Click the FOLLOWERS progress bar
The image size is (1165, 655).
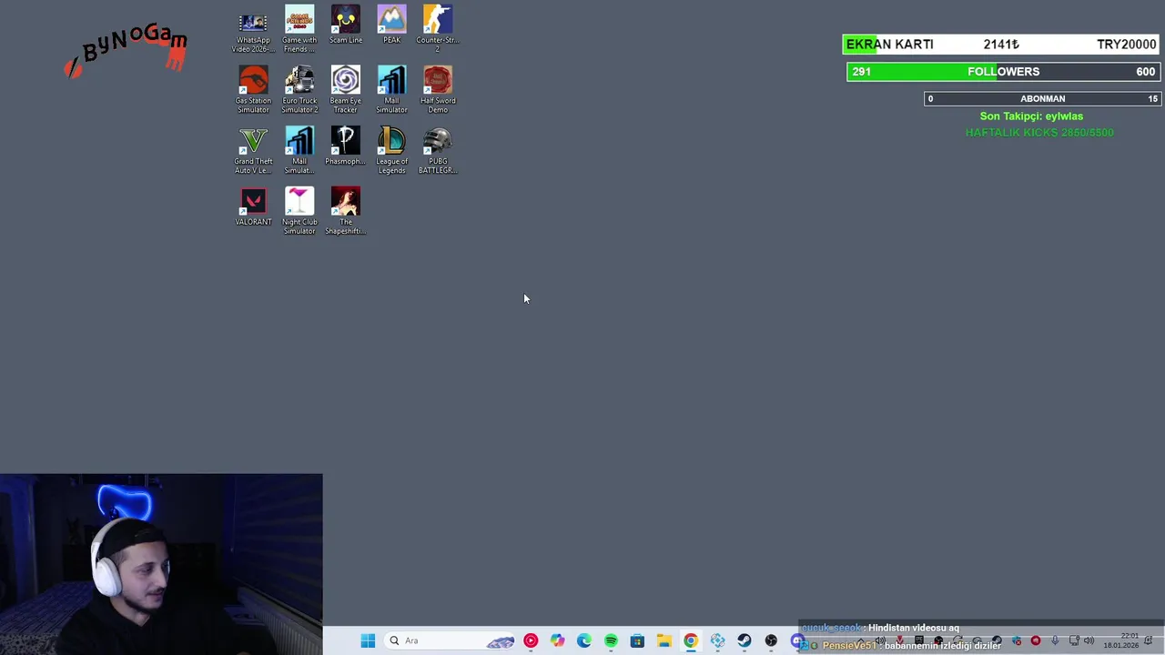(x=1003, y=72)
